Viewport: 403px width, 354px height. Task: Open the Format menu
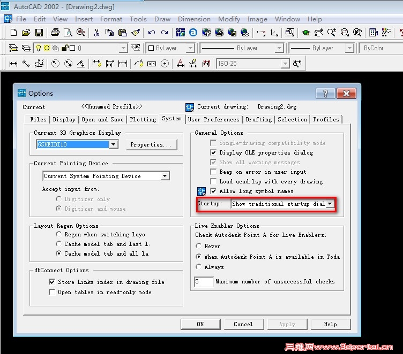pyautogui.click(x=111, y=19)
